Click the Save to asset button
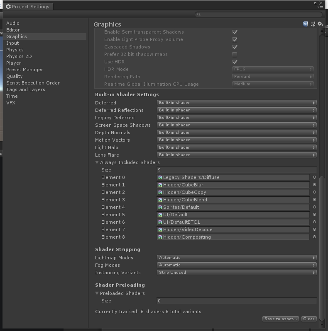 281,319
